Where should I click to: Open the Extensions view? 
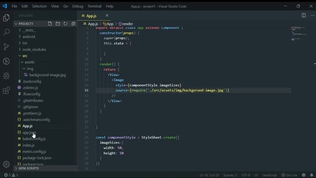tap(6, 90)
